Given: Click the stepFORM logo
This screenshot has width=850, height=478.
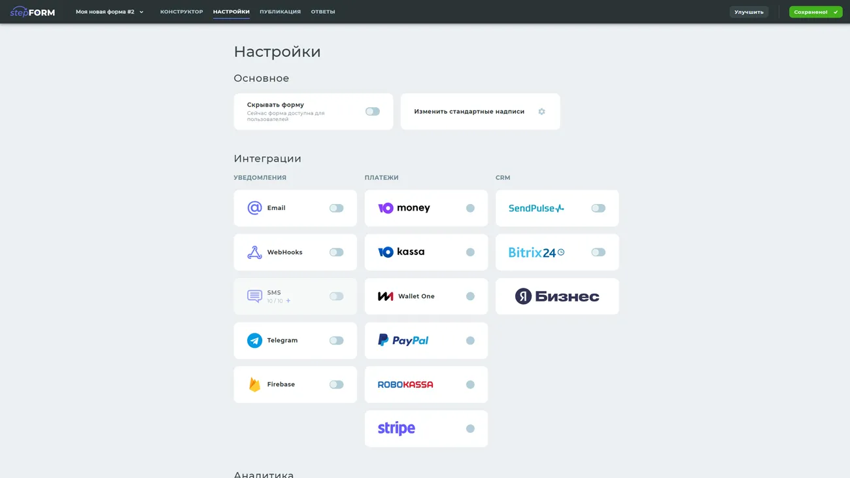Looking at the screenshot, I should [33, 12].
